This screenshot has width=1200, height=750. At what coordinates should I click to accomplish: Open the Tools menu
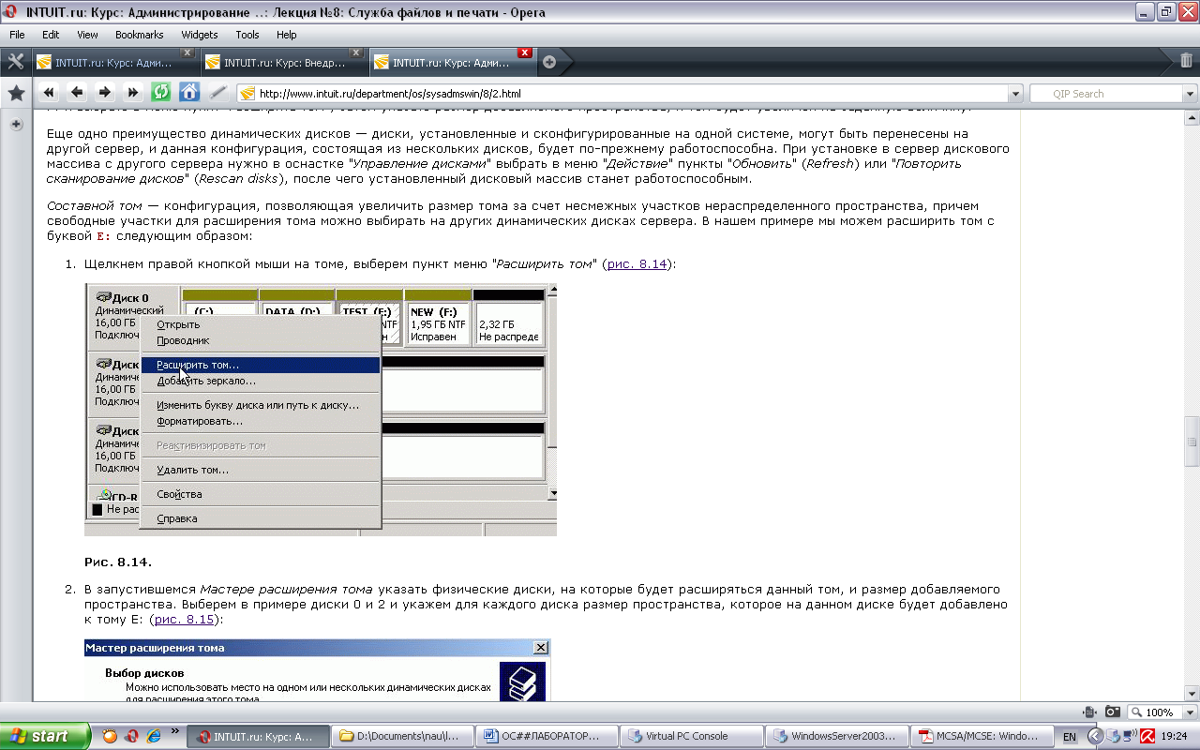point(247,35)
